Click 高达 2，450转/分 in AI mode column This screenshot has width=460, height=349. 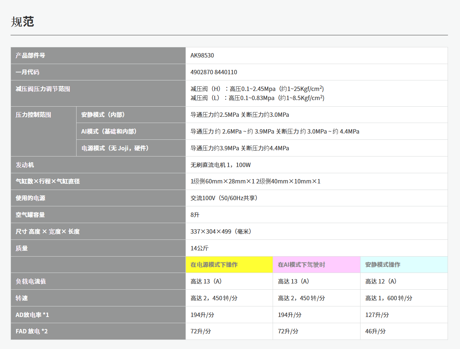(301, 298)
